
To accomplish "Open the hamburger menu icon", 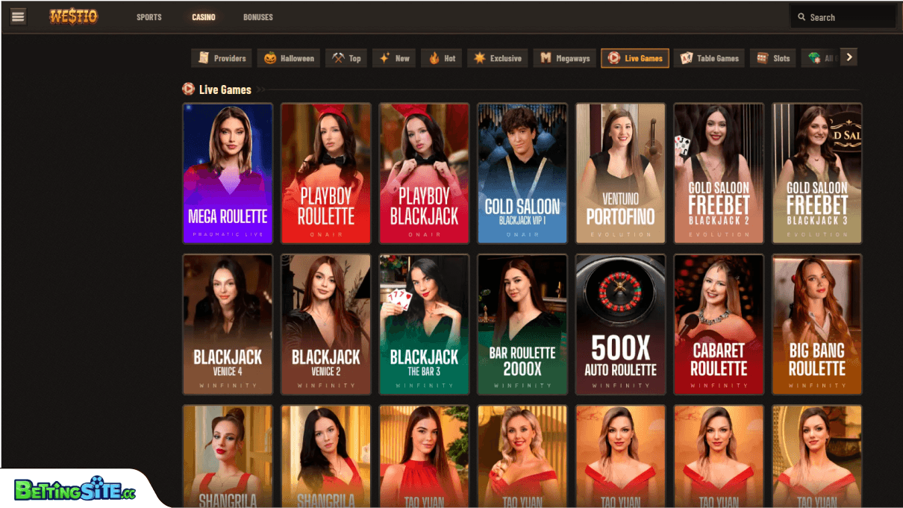I will pyautogui.click(x=18, y=16).
